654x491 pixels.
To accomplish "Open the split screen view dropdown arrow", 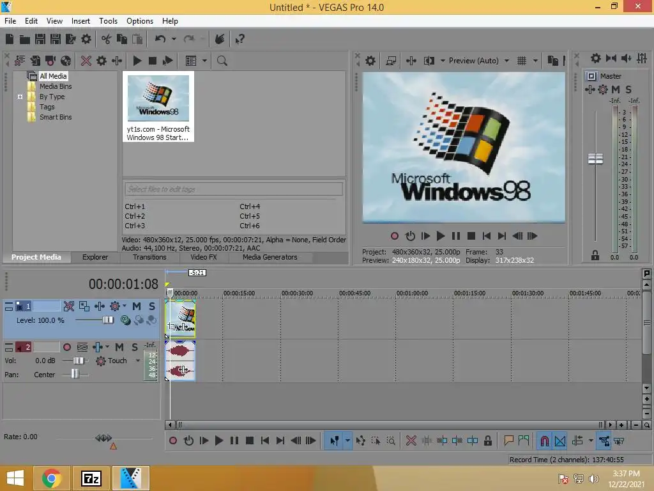I will tap(443, 61).
